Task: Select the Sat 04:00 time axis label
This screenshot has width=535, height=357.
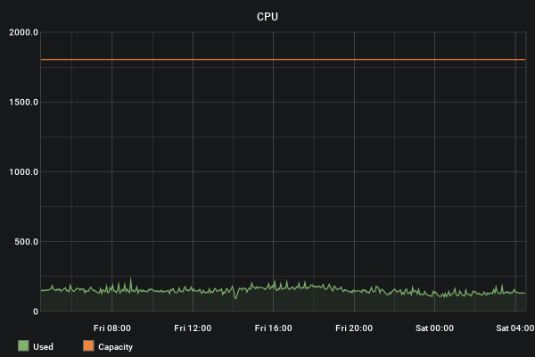Action: (514, 328)
